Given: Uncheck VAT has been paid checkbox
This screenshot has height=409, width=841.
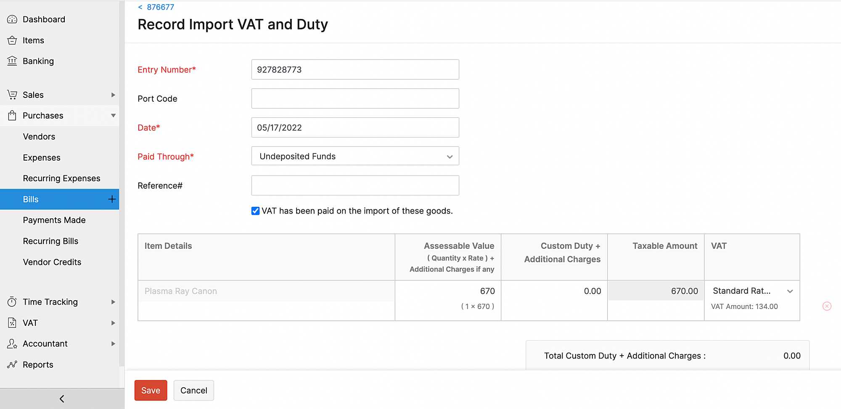Looking at the screenshot, I should click(x=255, y=211).
